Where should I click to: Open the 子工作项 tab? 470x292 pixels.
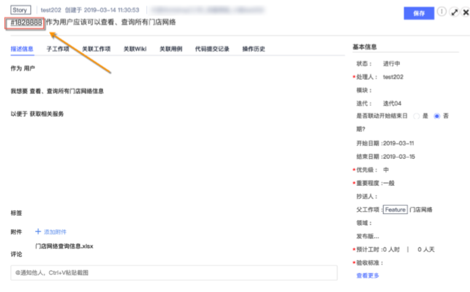tap(58, 49)
